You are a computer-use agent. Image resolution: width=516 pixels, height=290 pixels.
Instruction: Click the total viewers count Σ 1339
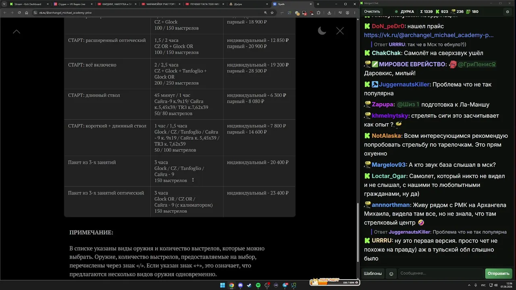(426, 12)
